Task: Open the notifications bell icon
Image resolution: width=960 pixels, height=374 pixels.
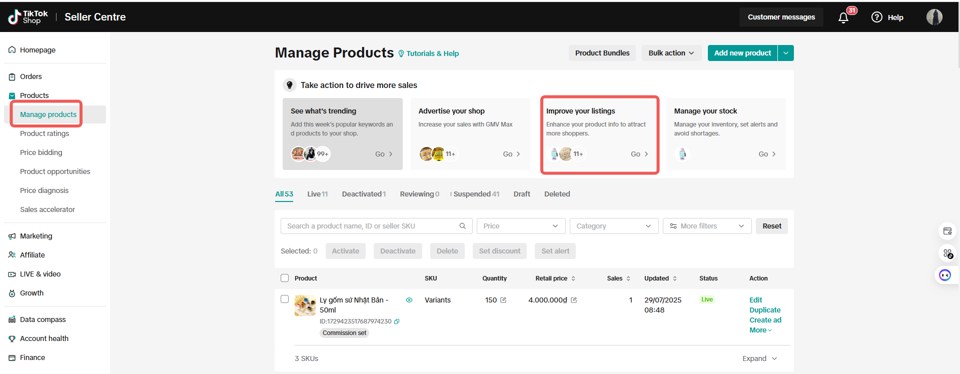Action: (x=843, y=17)
